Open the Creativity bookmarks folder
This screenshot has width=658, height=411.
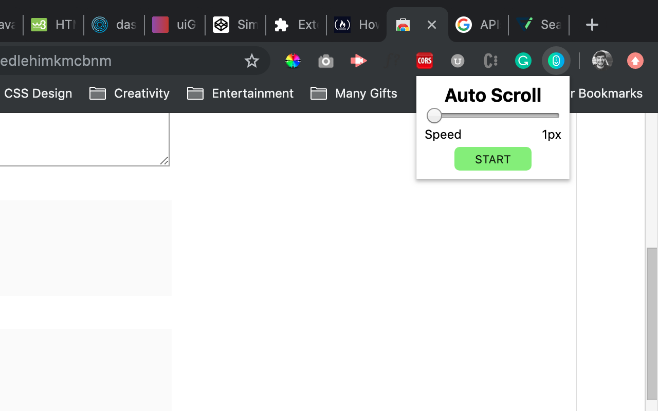click(x=130, y=94)
